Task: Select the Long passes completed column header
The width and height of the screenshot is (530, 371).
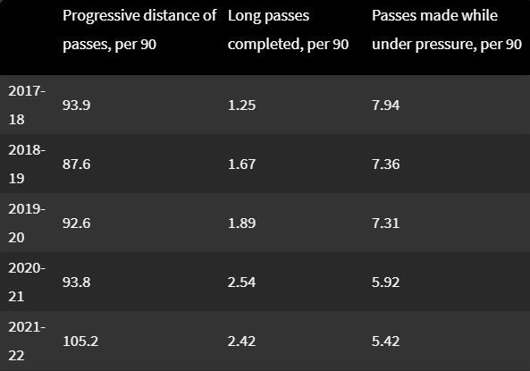Action: click(x=288, y=30)
